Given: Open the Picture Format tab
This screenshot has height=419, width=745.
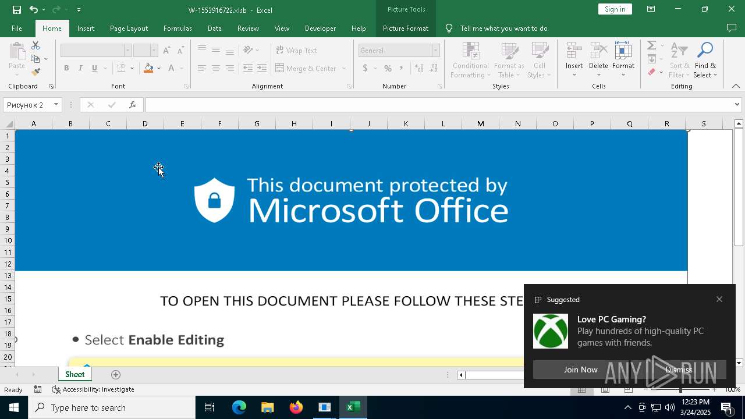Looking at the screenshot, I should point(406,28).
